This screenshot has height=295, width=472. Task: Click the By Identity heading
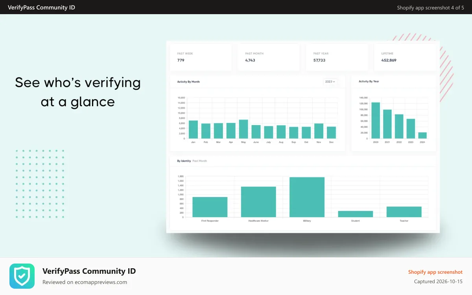(184, 161)
